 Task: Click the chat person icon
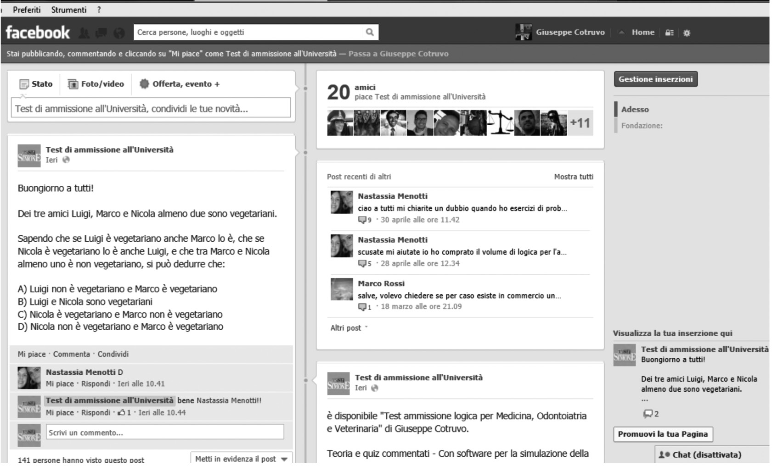664,455
